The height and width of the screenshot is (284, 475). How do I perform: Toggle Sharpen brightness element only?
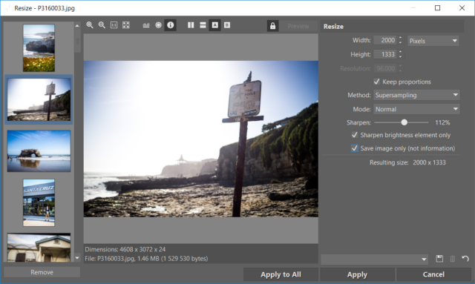click(355, 135)
